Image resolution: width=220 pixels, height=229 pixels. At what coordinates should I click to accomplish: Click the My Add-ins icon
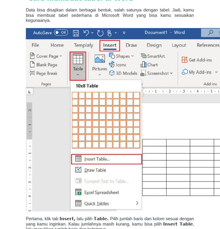coord(185,72)
